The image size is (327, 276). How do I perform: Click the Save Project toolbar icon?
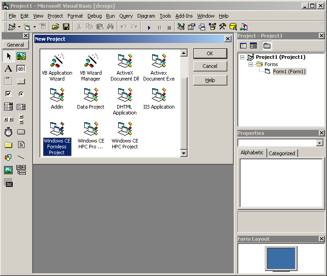pyautogui.click(x=66, y=27)
